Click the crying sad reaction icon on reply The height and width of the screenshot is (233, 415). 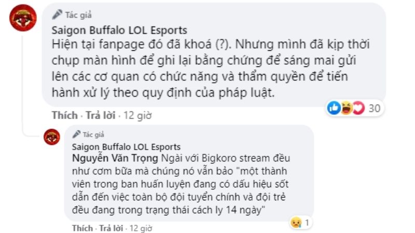click(x=296, y=223)
